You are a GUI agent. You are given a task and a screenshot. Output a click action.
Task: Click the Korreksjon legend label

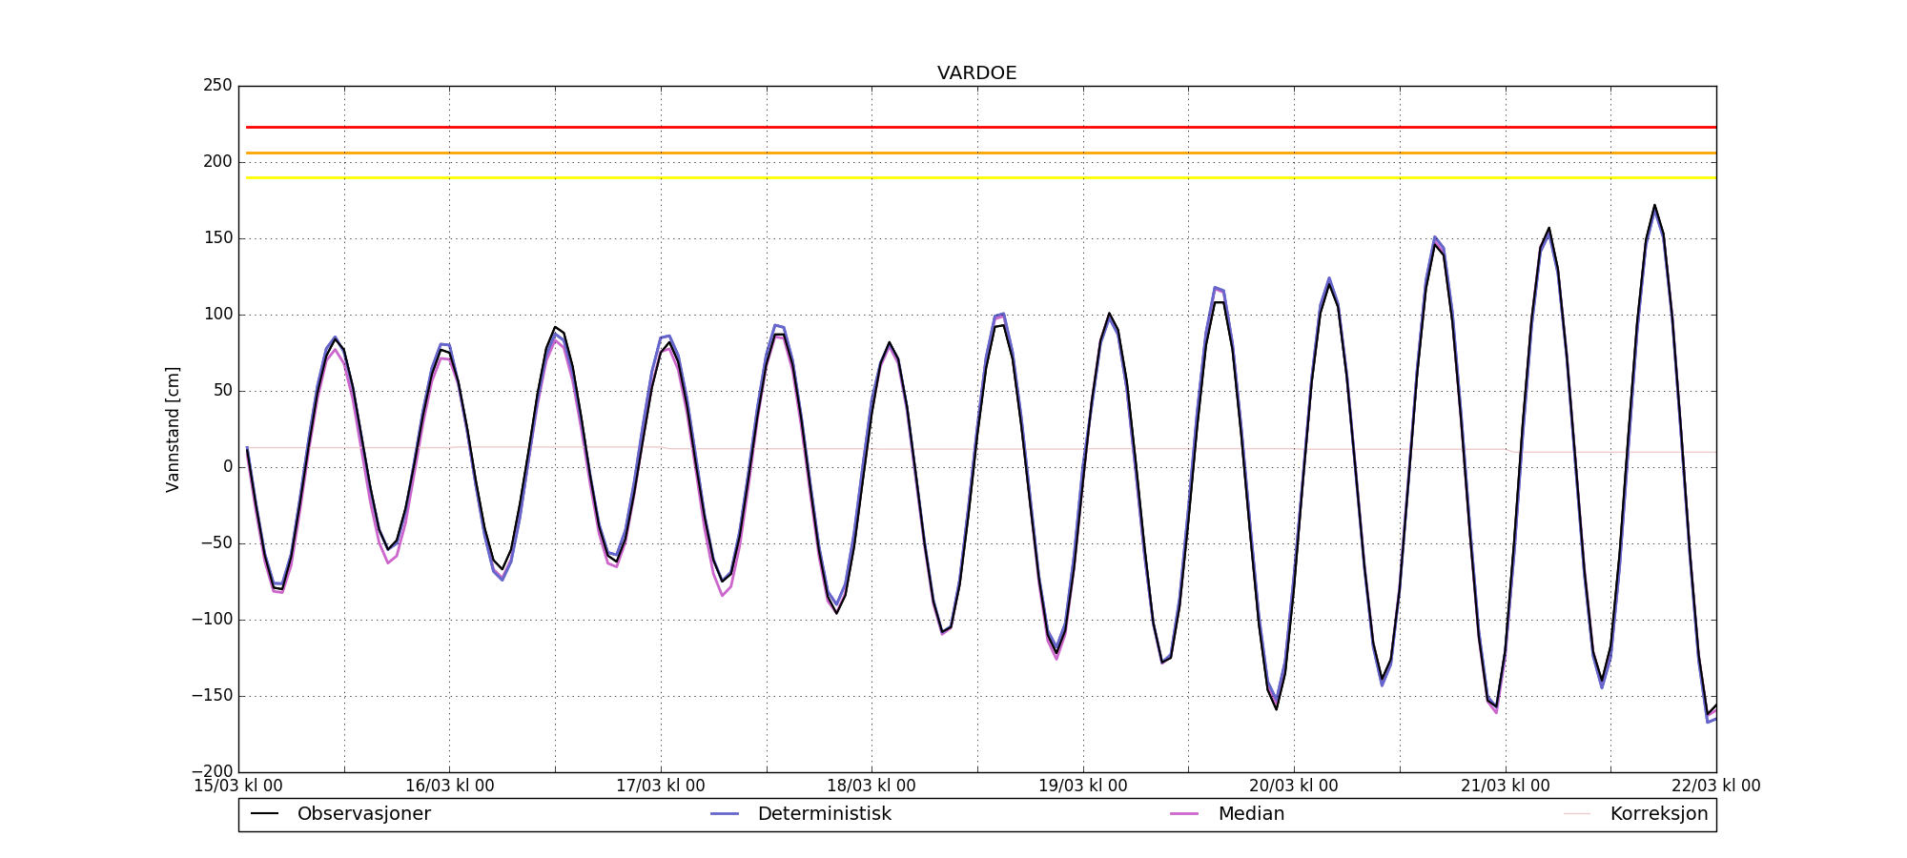pos(1658,814)
